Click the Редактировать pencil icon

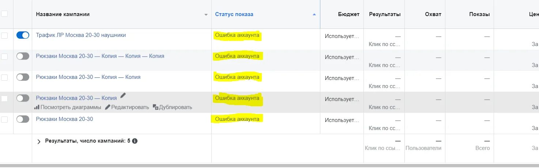coord(108,107)
